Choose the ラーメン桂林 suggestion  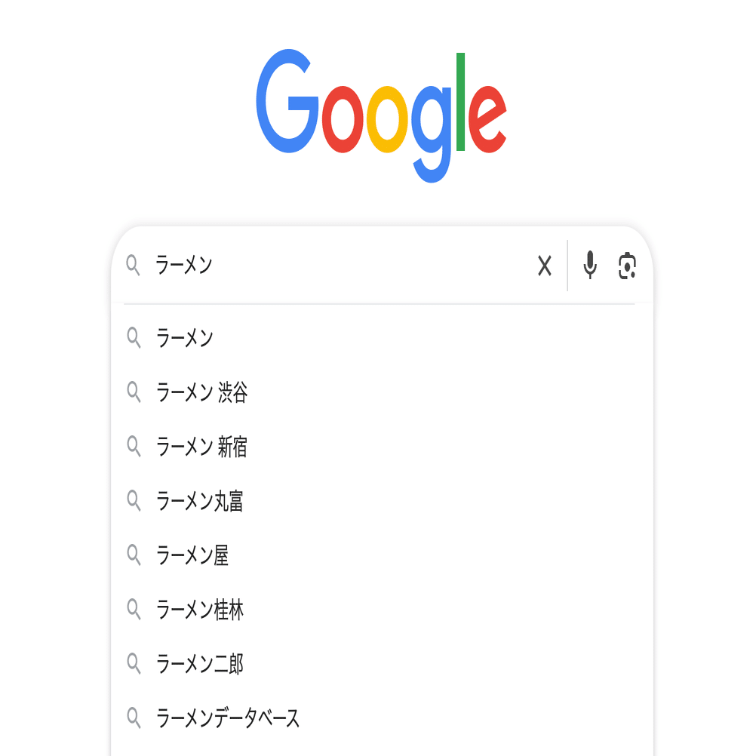point(199,610)
